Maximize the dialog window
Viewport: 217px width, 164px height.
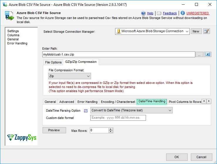pos(196,5)
